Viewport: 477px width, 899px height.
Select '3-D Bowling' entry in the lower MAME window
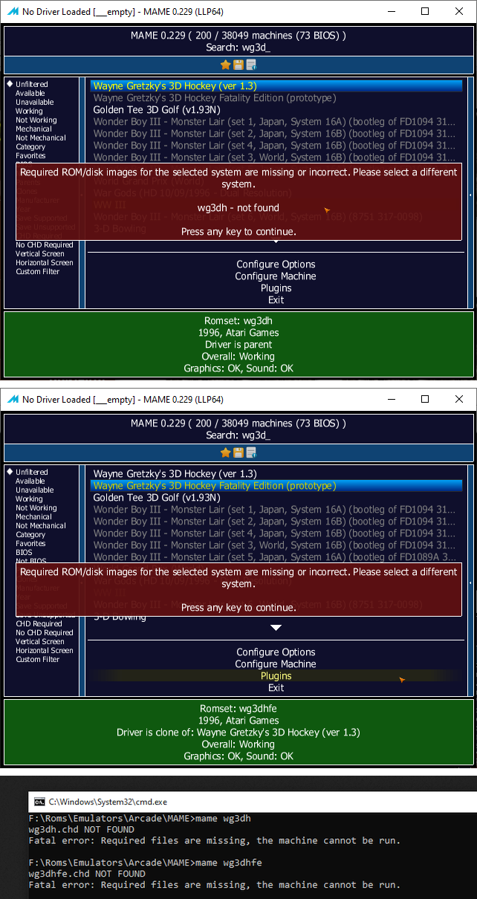[x=276, y=617]
